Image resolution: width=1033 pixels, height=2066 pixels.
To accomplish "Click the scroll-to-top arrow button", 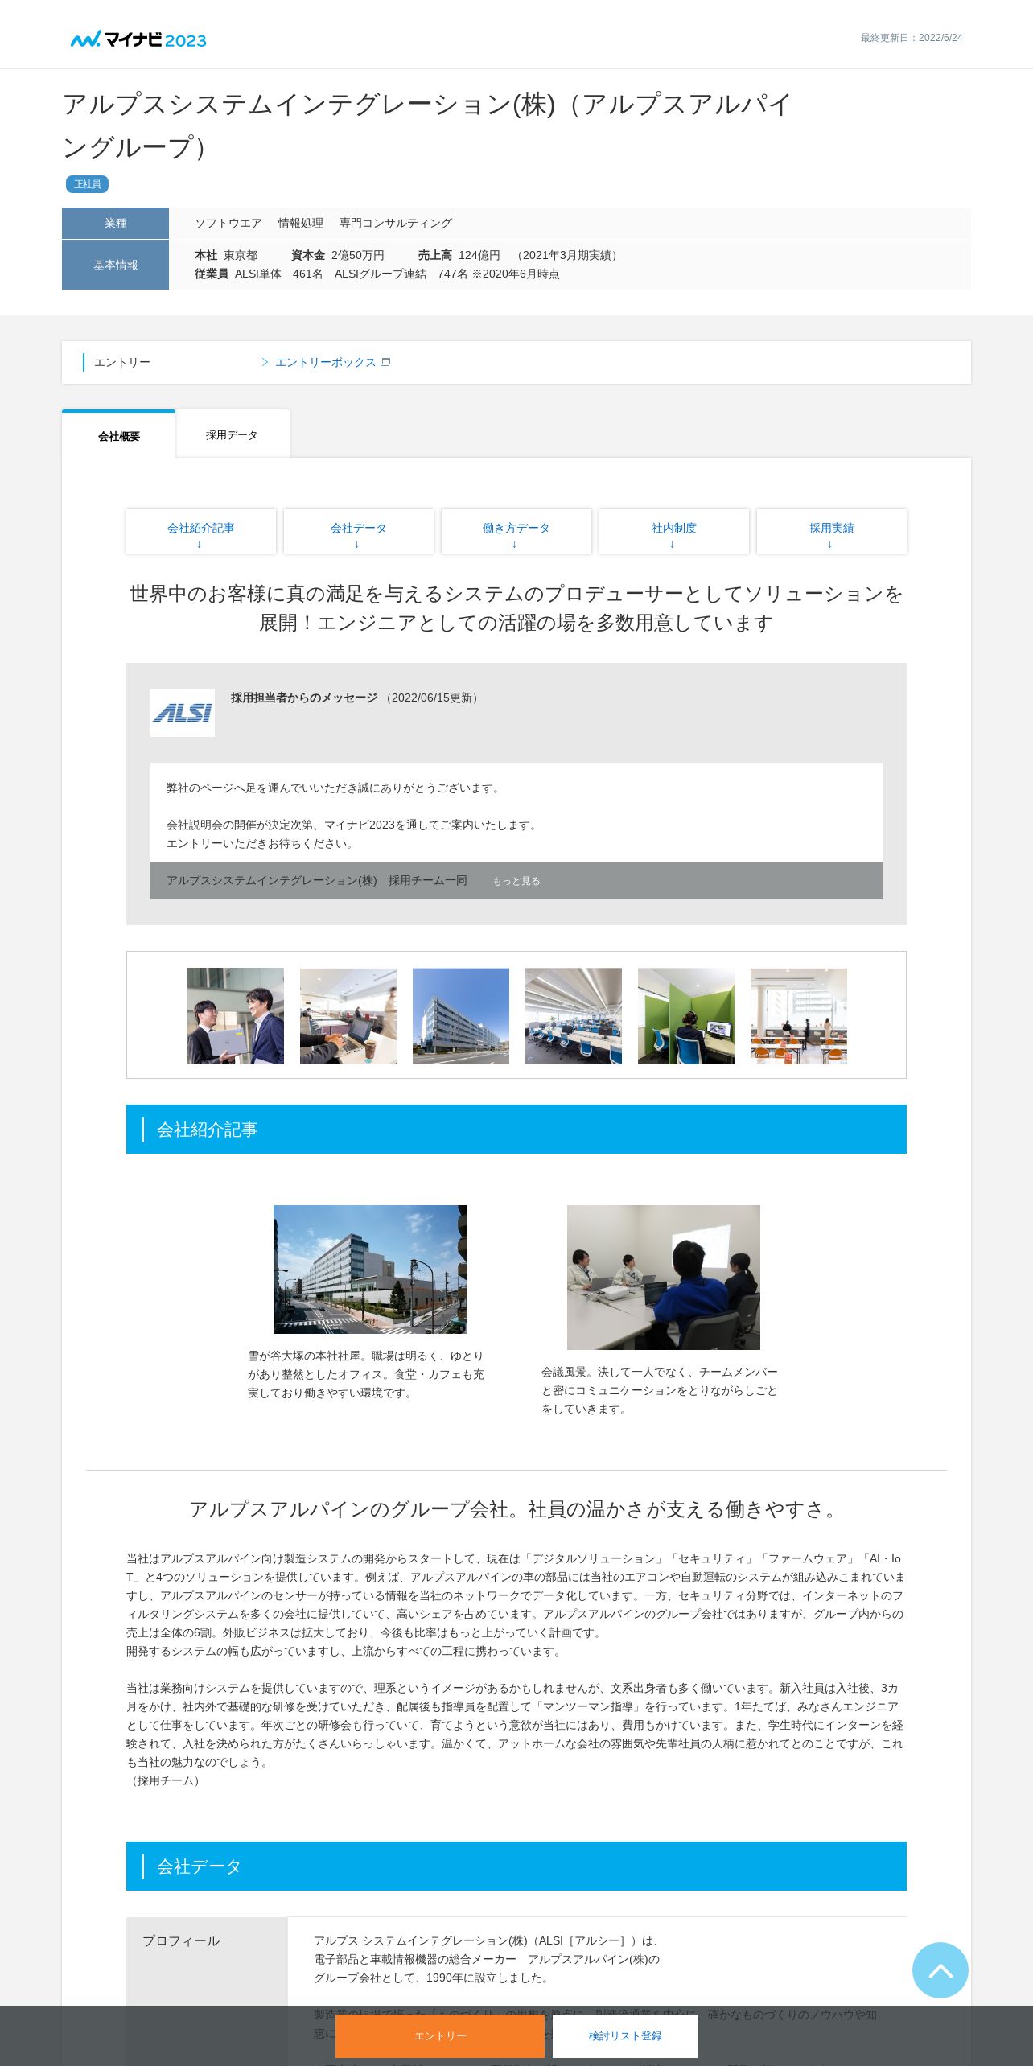I will point(940,1969).
